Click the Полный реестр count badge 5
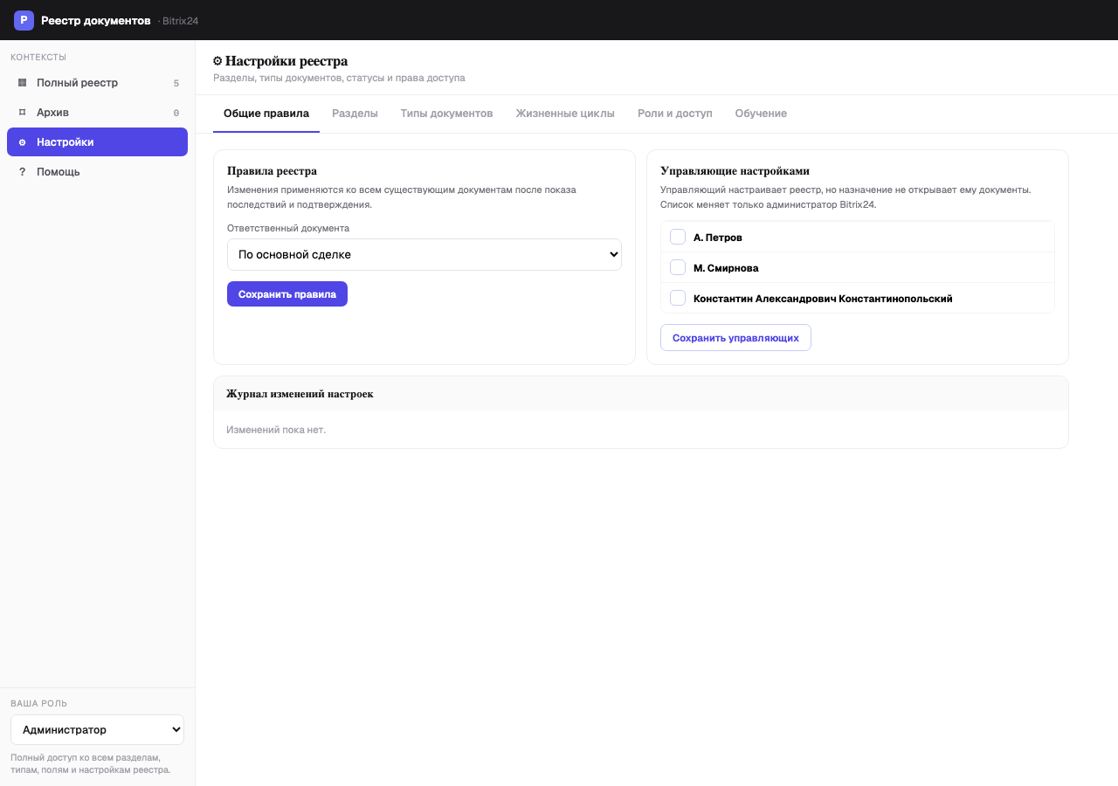Viewport: 1118px width, 786px height. [x=176, y=83]
